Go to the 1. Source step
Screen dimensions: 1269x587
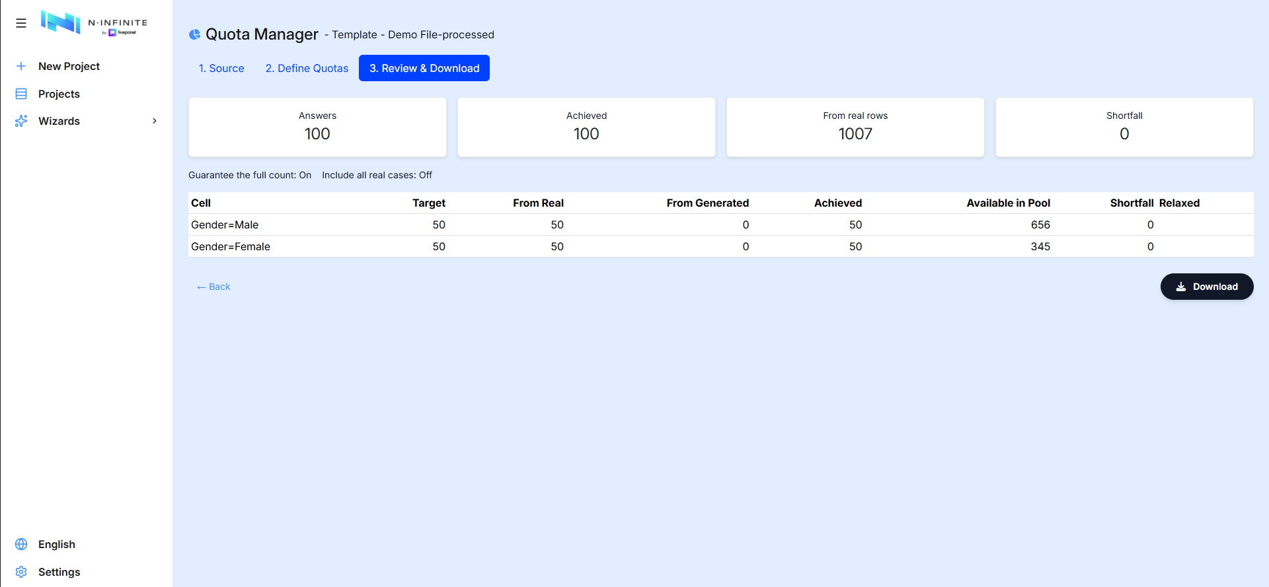(221, 68)
